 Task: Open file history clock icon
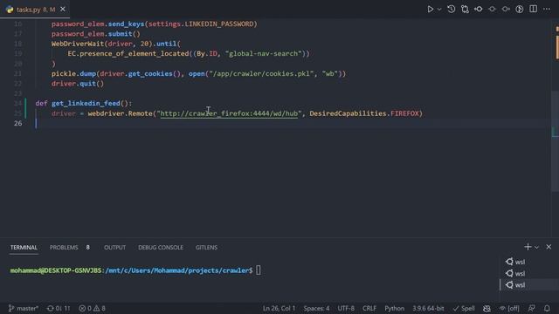point(452,10)
